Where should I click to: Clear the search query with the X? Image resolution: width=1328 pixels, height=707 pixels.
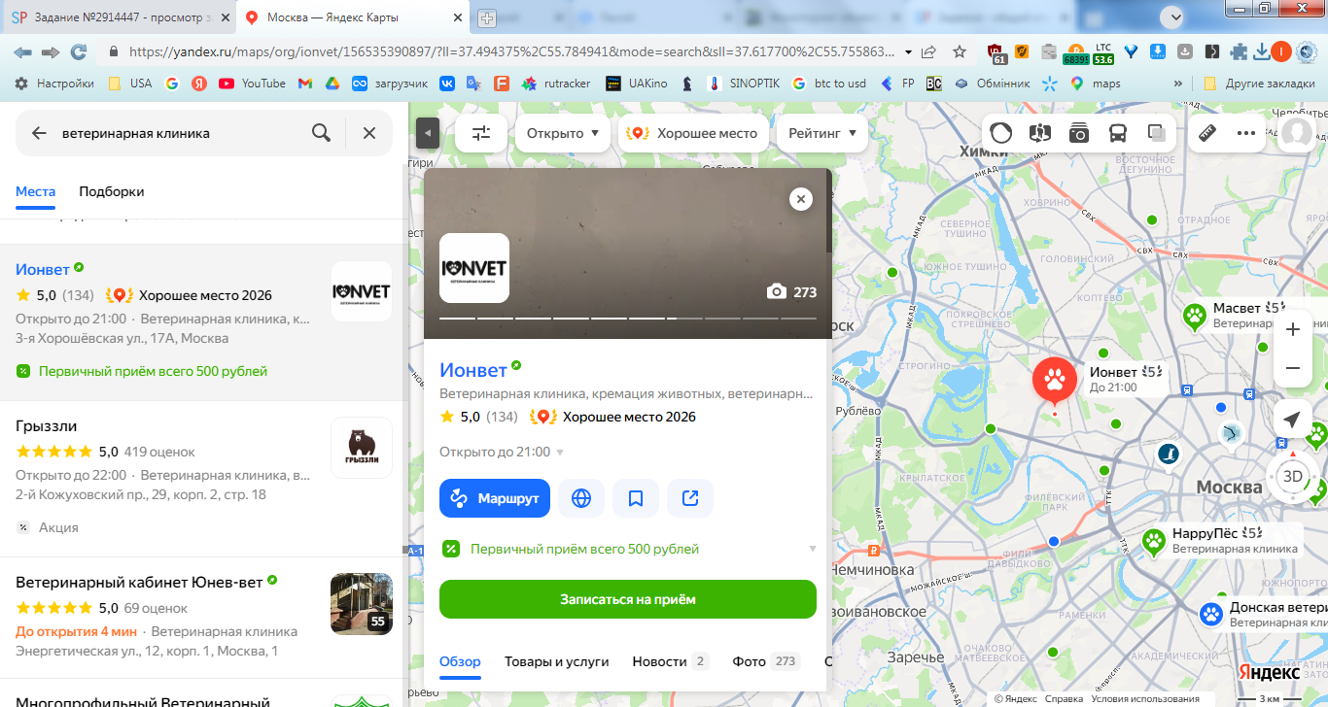pos(369,133)
